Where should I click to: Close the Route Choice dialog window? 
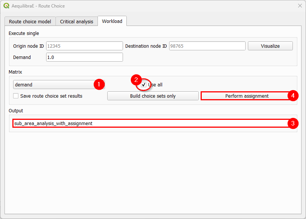click(300, 6)
